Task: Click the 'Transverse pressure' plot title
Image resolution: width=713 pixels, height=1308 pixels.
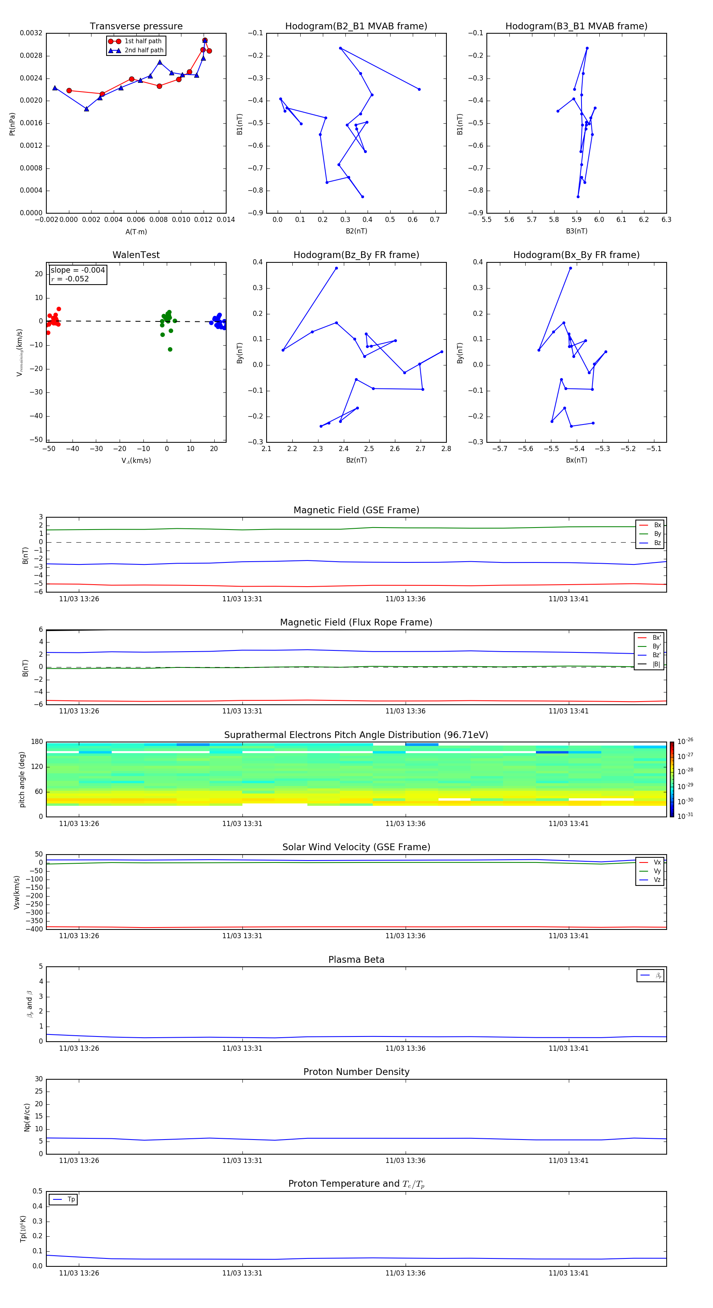Action: coord(136,27)
